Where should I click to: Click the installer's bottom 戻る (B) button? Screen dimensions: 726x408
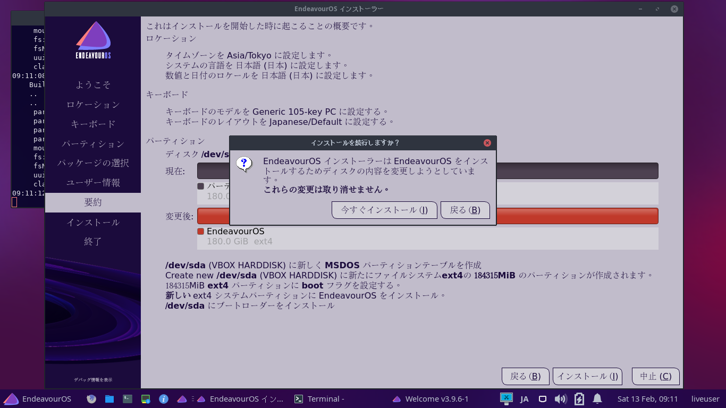point(526,376)
